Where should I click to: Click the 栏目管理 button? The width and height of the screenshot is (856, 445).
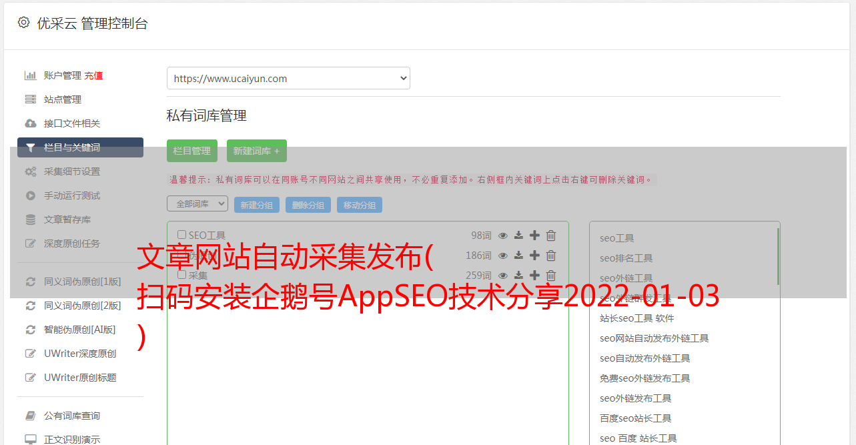pyautogui.click(x=192, y=151)
